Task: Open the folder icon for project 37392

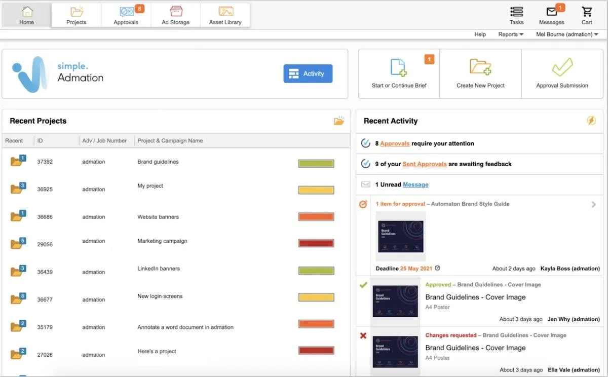Action: [x=18, y=161]
